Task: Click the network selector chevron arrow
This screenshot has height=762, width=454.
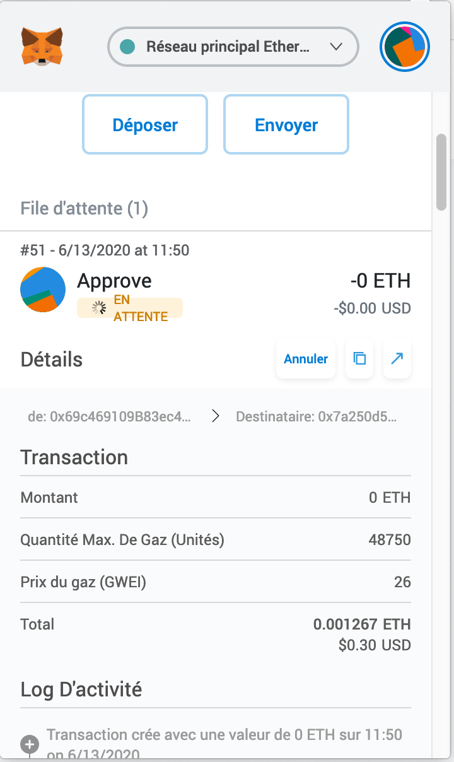Action: [336, 47]
